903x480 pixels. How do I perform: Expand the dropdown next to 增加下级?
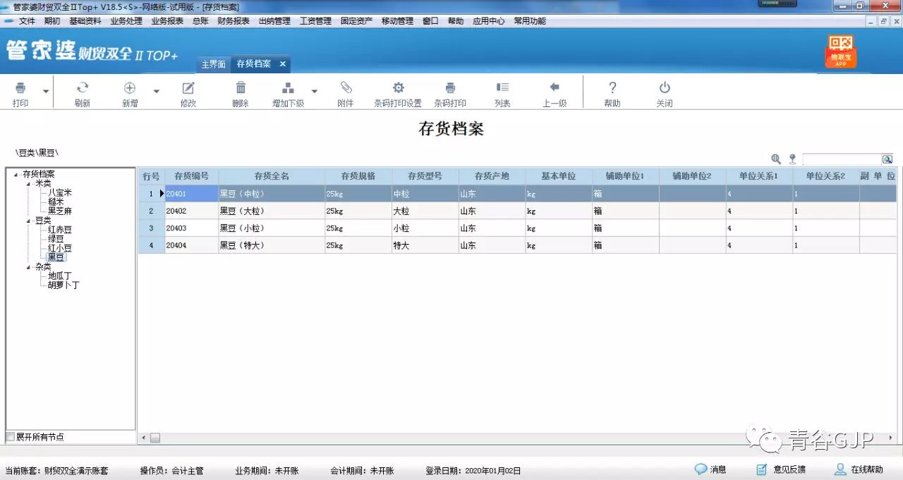point(315,90)
